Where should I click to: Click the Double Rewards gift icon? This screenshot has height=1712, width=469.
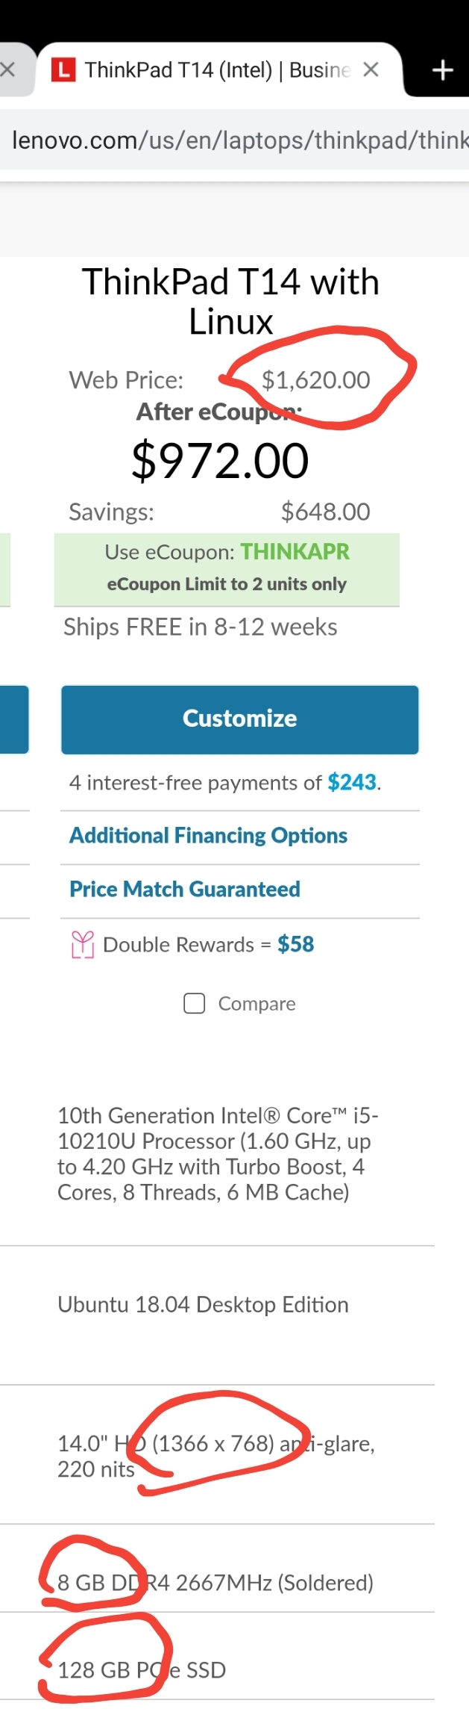(82, 945)
